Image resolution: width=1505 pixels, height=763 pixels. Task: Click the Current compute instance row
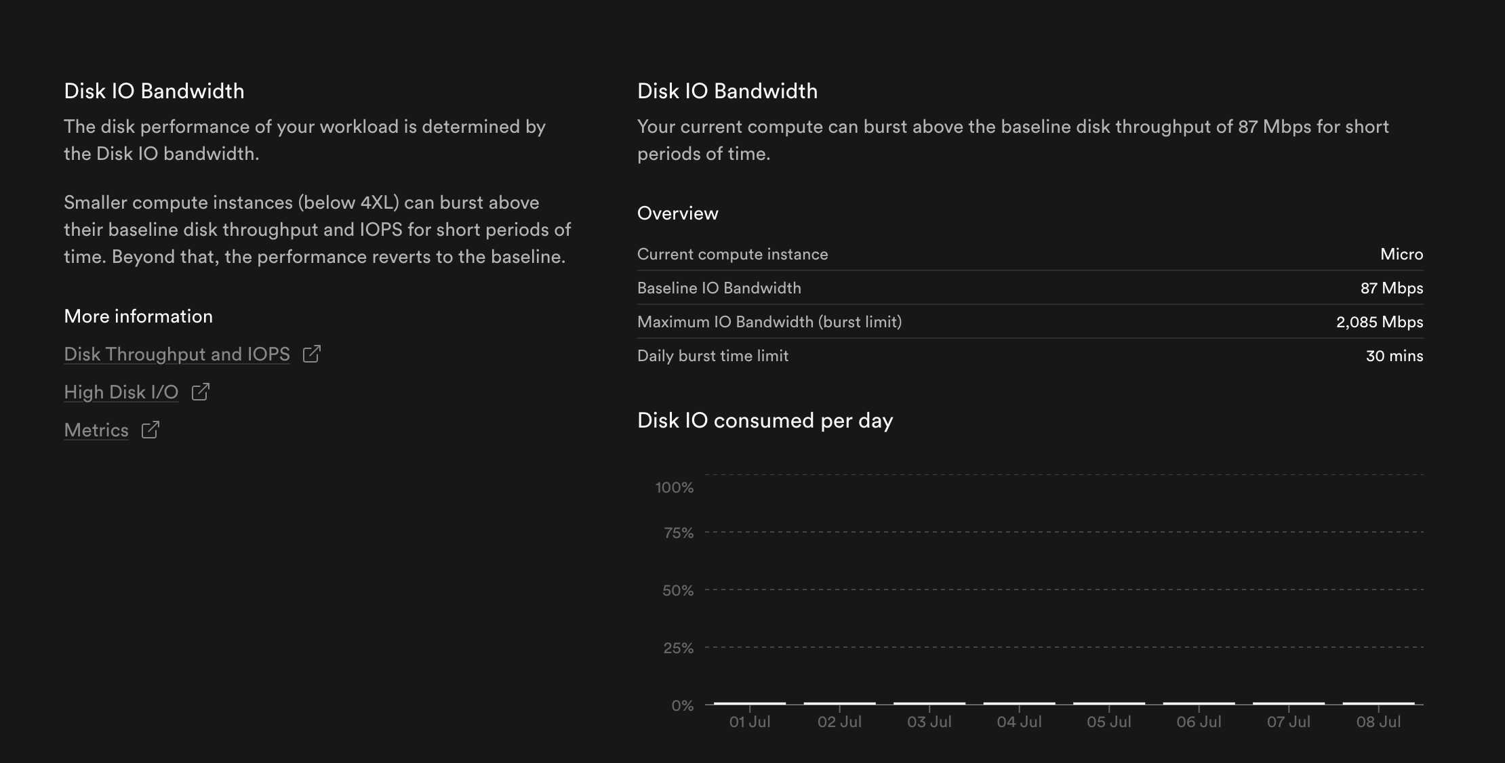[x=1030, y=254]
